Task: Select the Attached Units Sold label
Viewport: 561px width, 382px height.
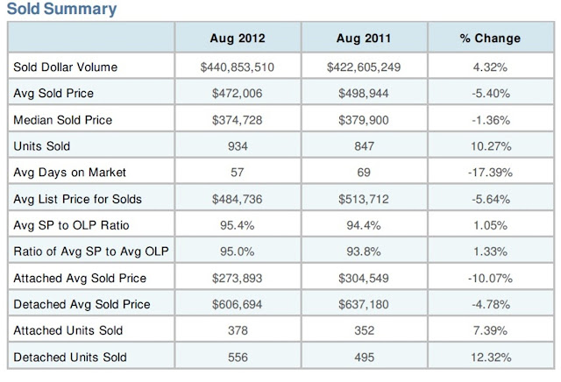Action: click(68, 330)
